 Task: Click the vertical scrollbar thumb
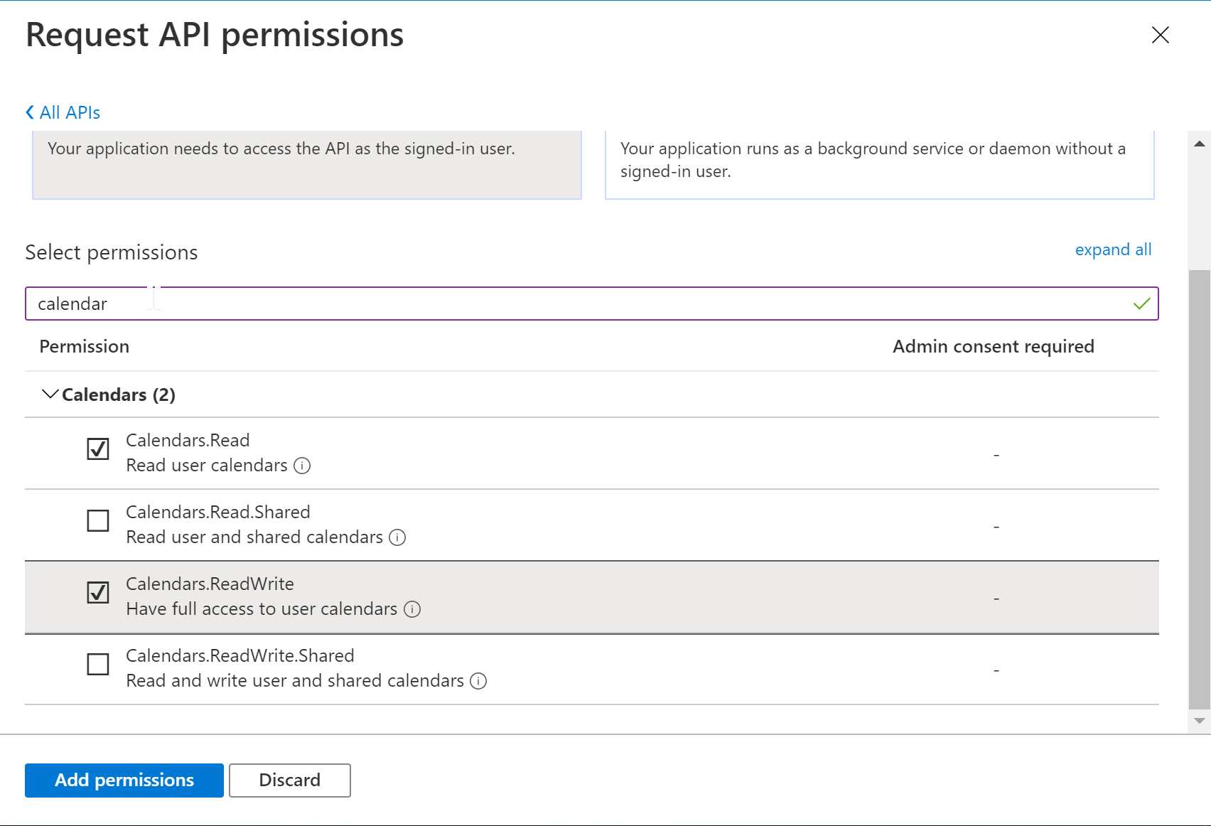(1200, 489)
